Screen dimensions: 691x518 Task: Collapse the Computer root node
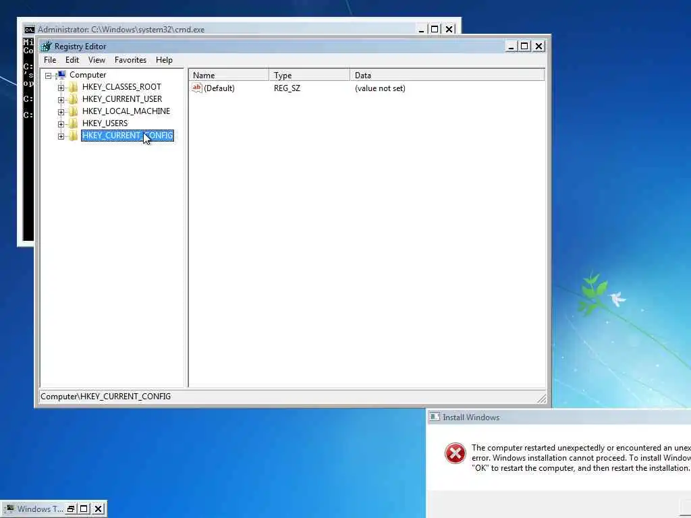[49, 76]
